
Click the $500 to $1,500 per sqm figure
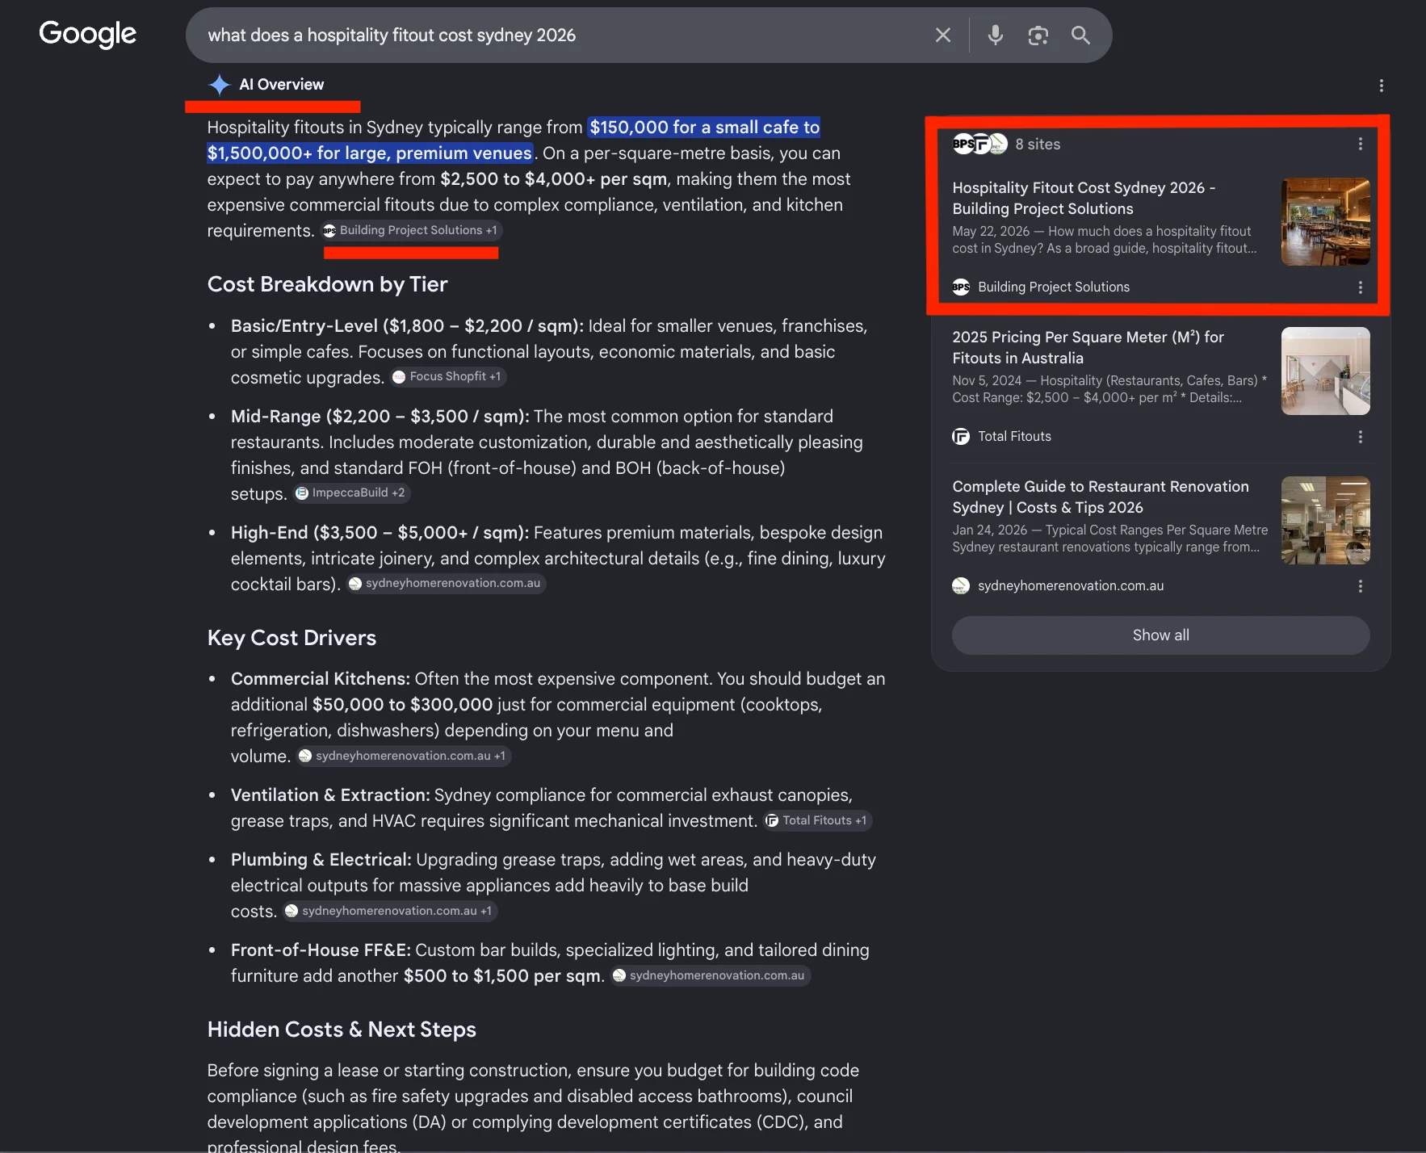(502, 976)
